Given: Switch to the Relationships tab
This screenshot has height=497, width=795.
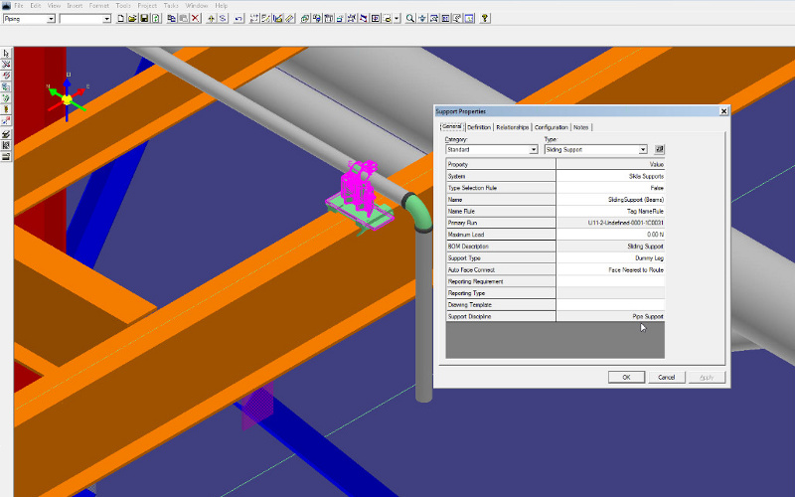Looking at the screenshot, I should pos(513,127).
